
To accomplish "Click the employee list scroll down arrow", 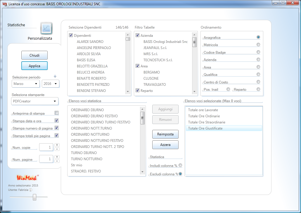I will click(x=128, y=92).
